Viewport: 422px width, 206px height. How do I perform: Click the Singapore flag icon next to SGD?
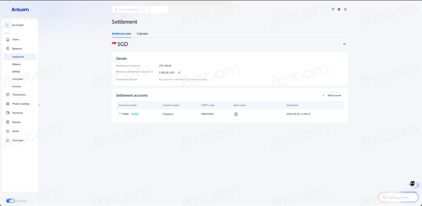(x=114, y=44)
